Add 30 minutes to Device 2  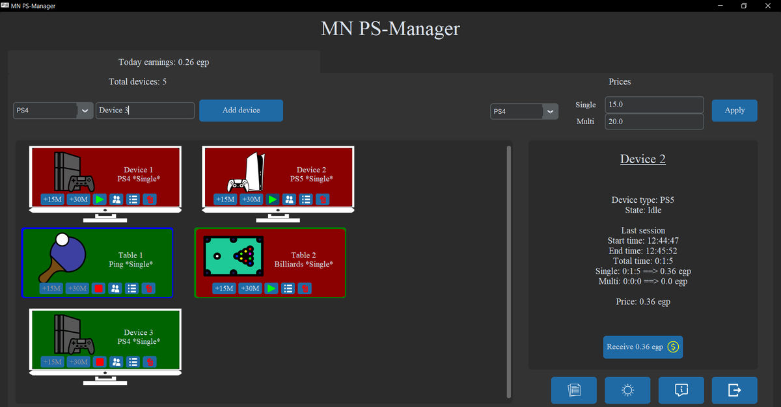click(251, 200)
